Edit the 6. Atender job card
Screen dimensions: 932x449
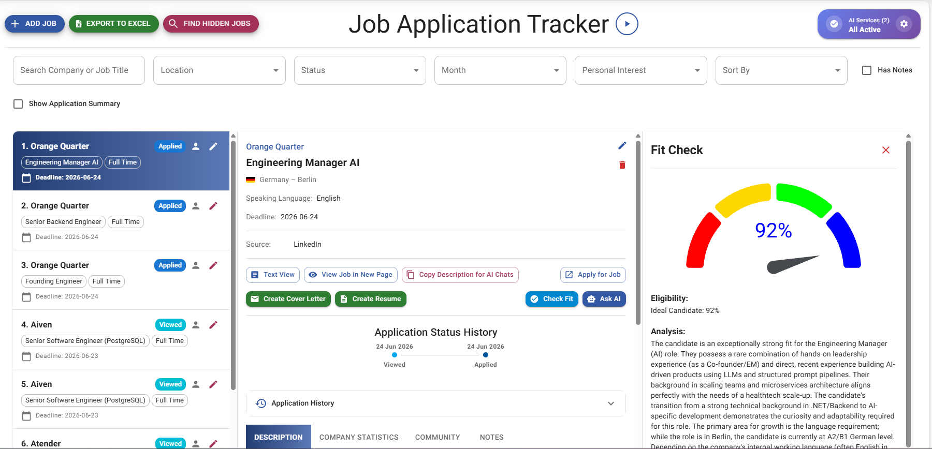[x=213, y=444]
